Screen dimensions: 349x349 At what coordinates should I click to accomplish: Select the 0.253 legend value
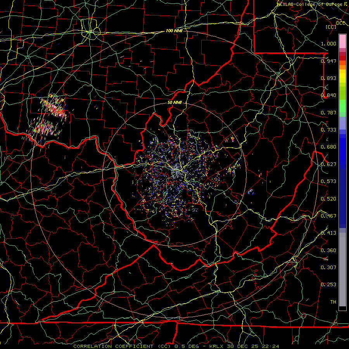328,285
